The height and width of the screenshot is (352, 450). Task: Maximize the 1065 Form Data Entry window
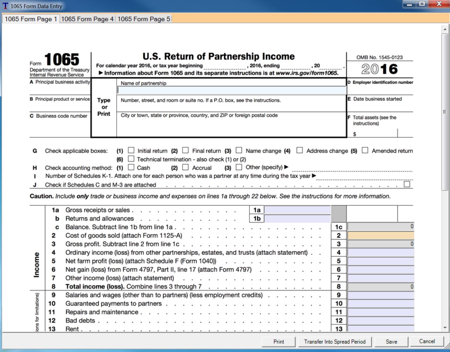(422, 4)
